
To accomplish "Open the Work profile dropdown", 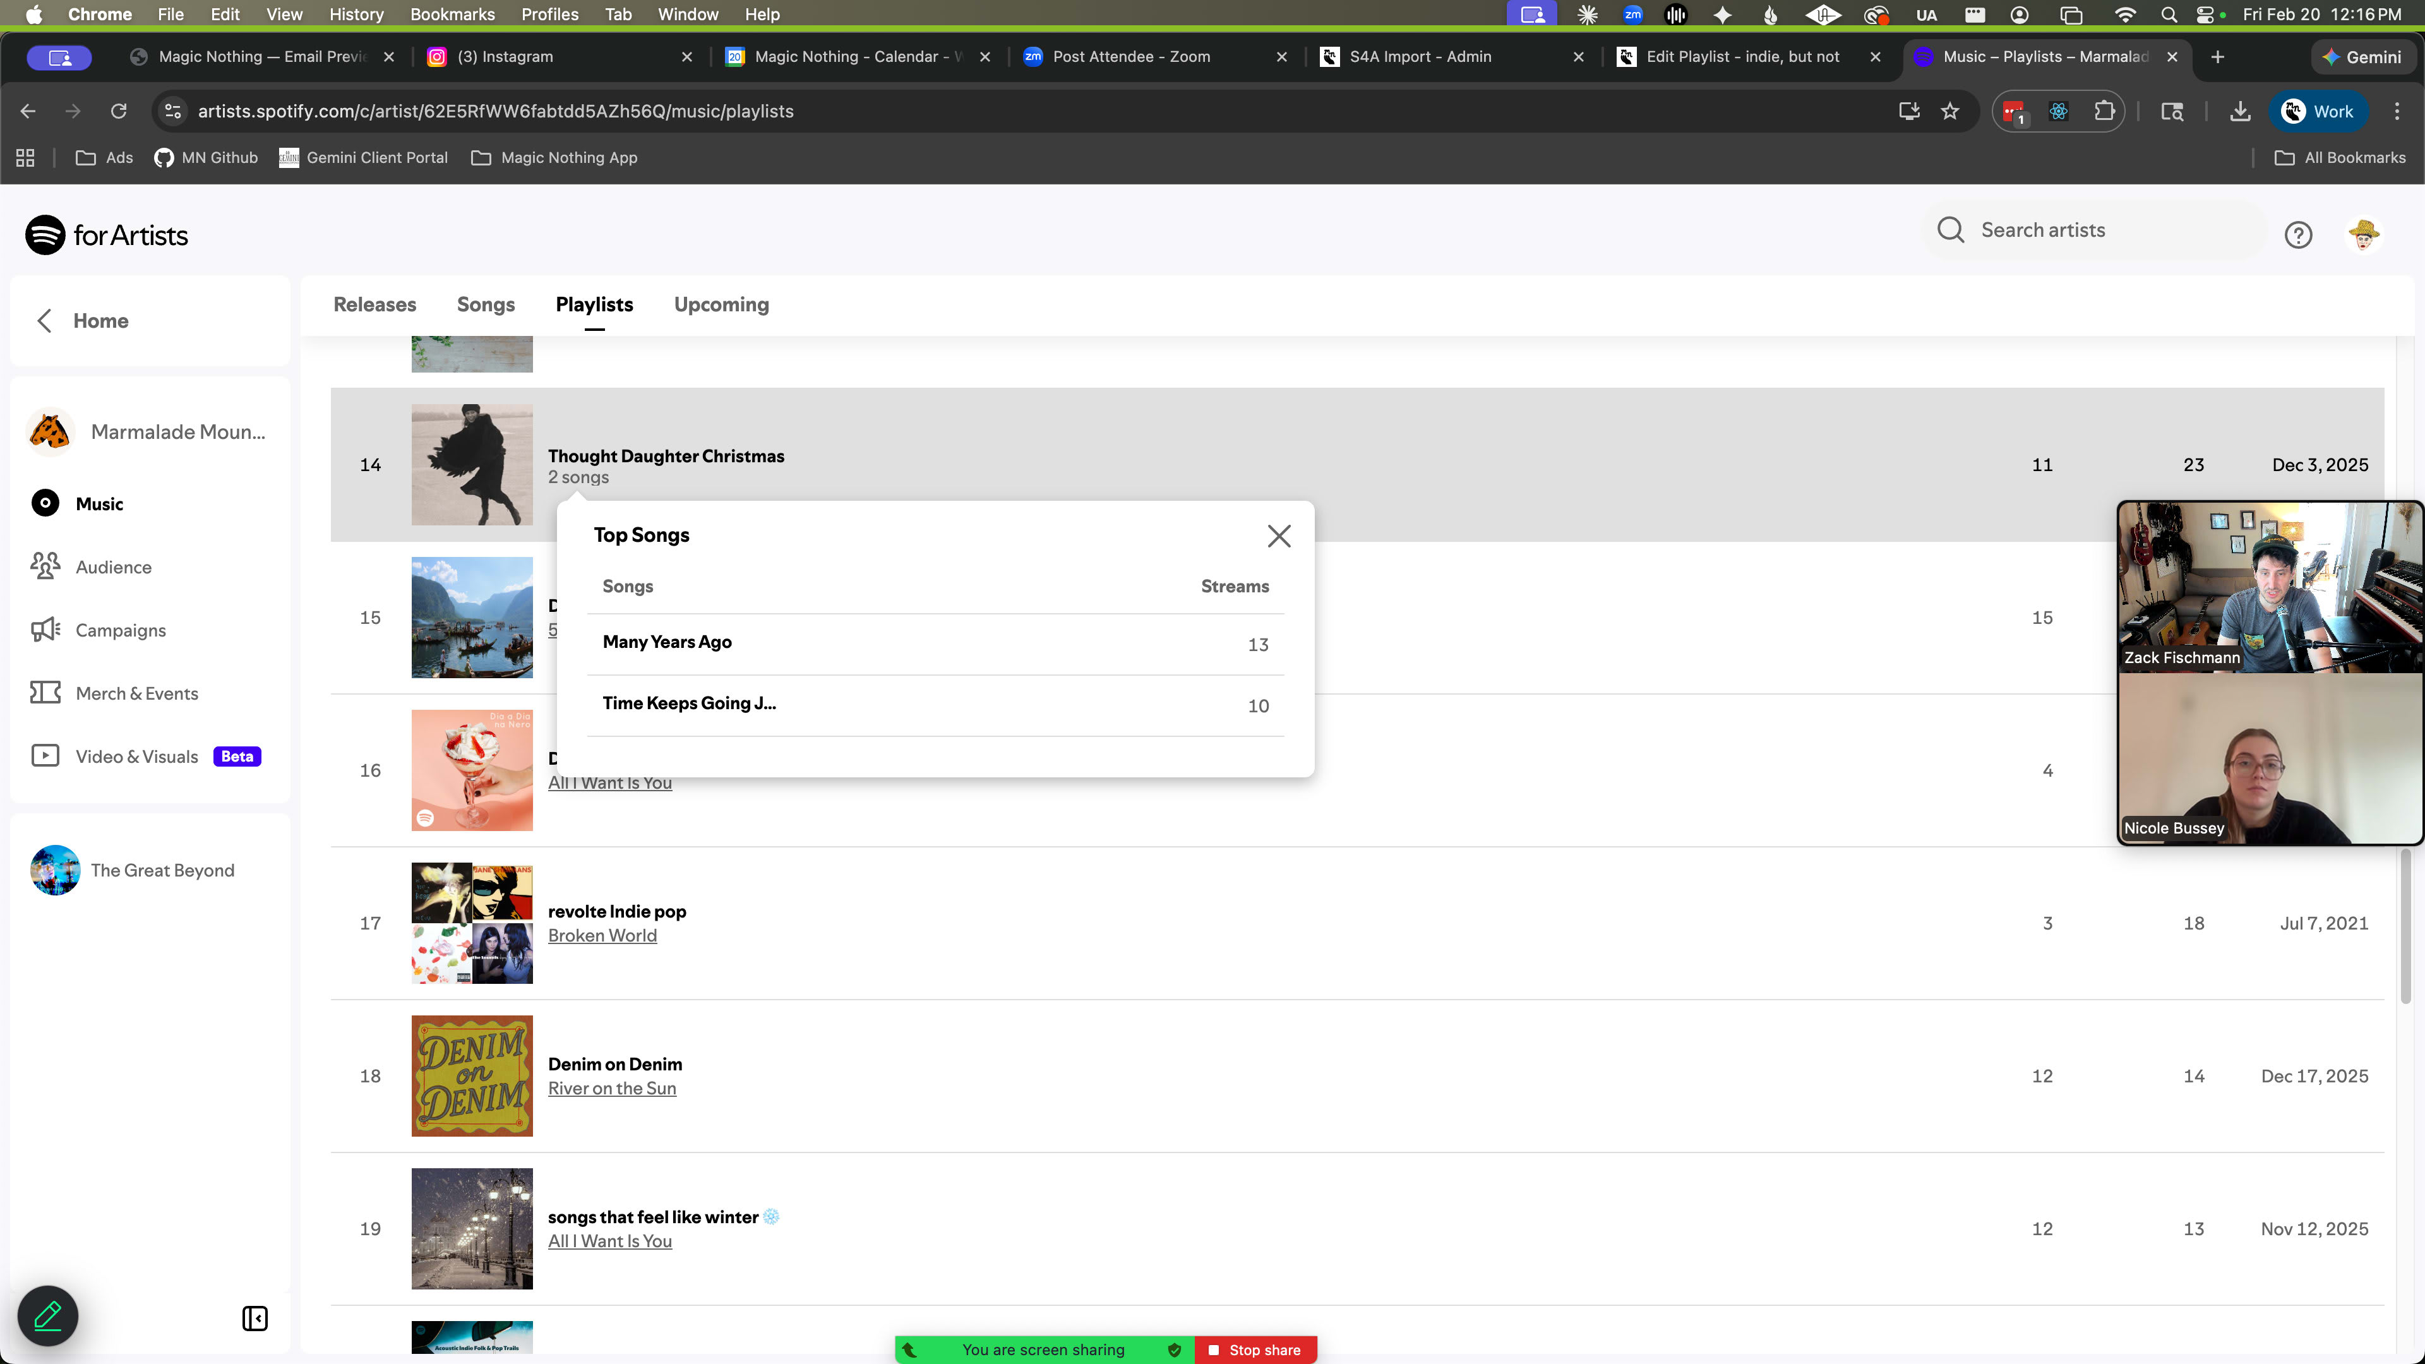I will coord(2317,111).
